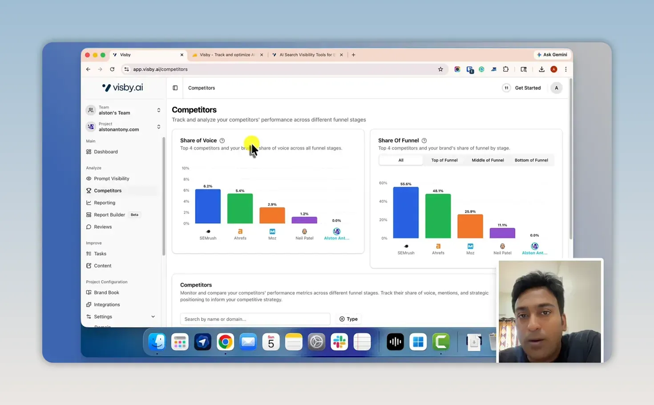Image resolution: width=654 pixels, height=405 pixels.
Task: Click the Competitors breadcrumb in the header
Action: point(202,88)
